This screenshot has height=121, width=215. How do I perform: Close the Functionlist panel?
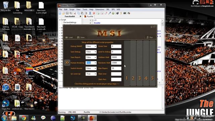[81, 16]
